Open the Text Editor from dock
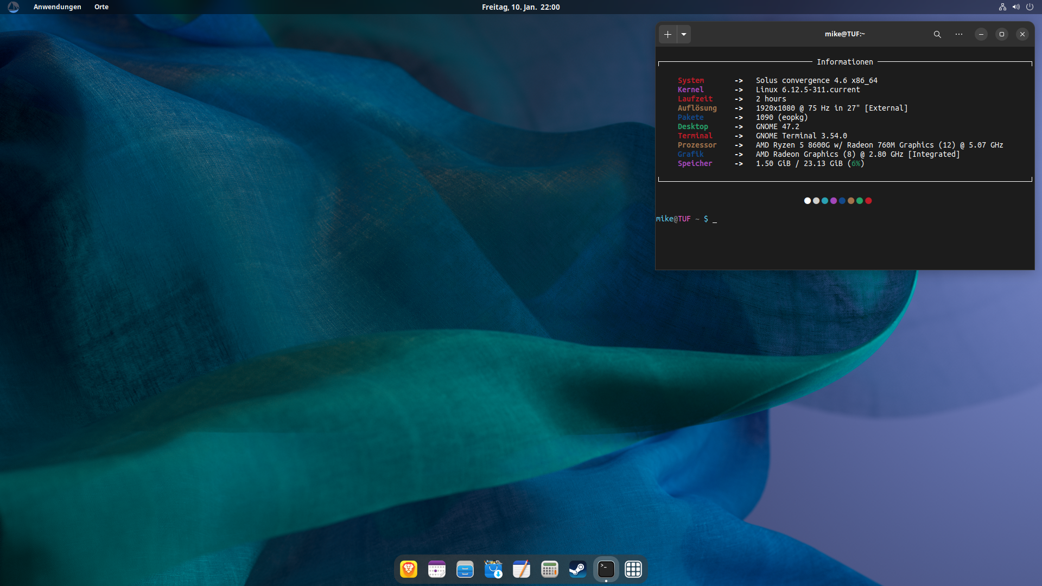Image resolution: width=1042 pixels, height=586 pixels. (522, 569)
